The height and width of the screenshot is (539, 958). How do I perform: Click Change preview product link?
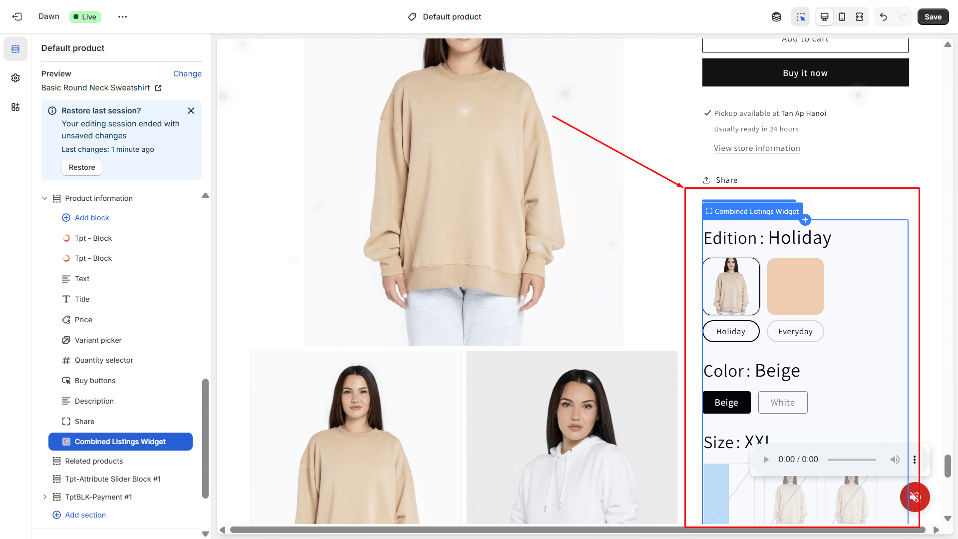coord(187,73)
